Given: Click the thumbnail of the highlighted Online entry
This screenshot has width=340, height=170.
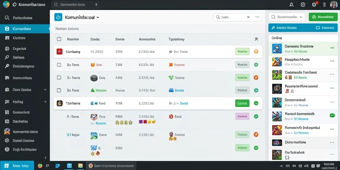Looking at the screenshot, I should [277, 48].
